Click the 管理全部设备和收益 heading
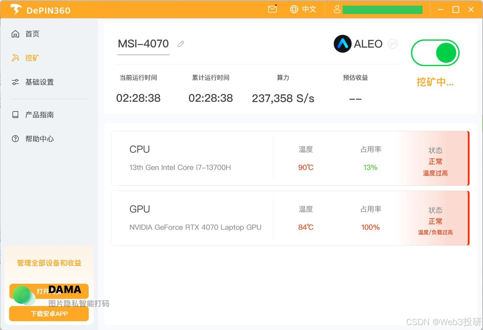483x330 pixels. click(49, 263)
